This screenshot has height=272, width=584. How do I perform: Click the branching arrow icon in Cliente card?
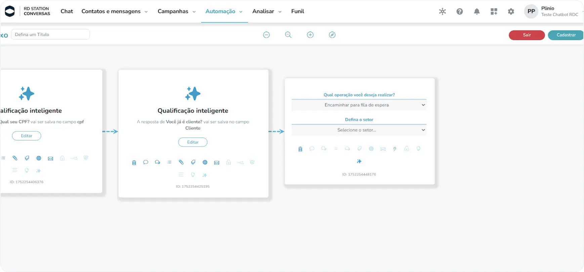coord(240,163)
